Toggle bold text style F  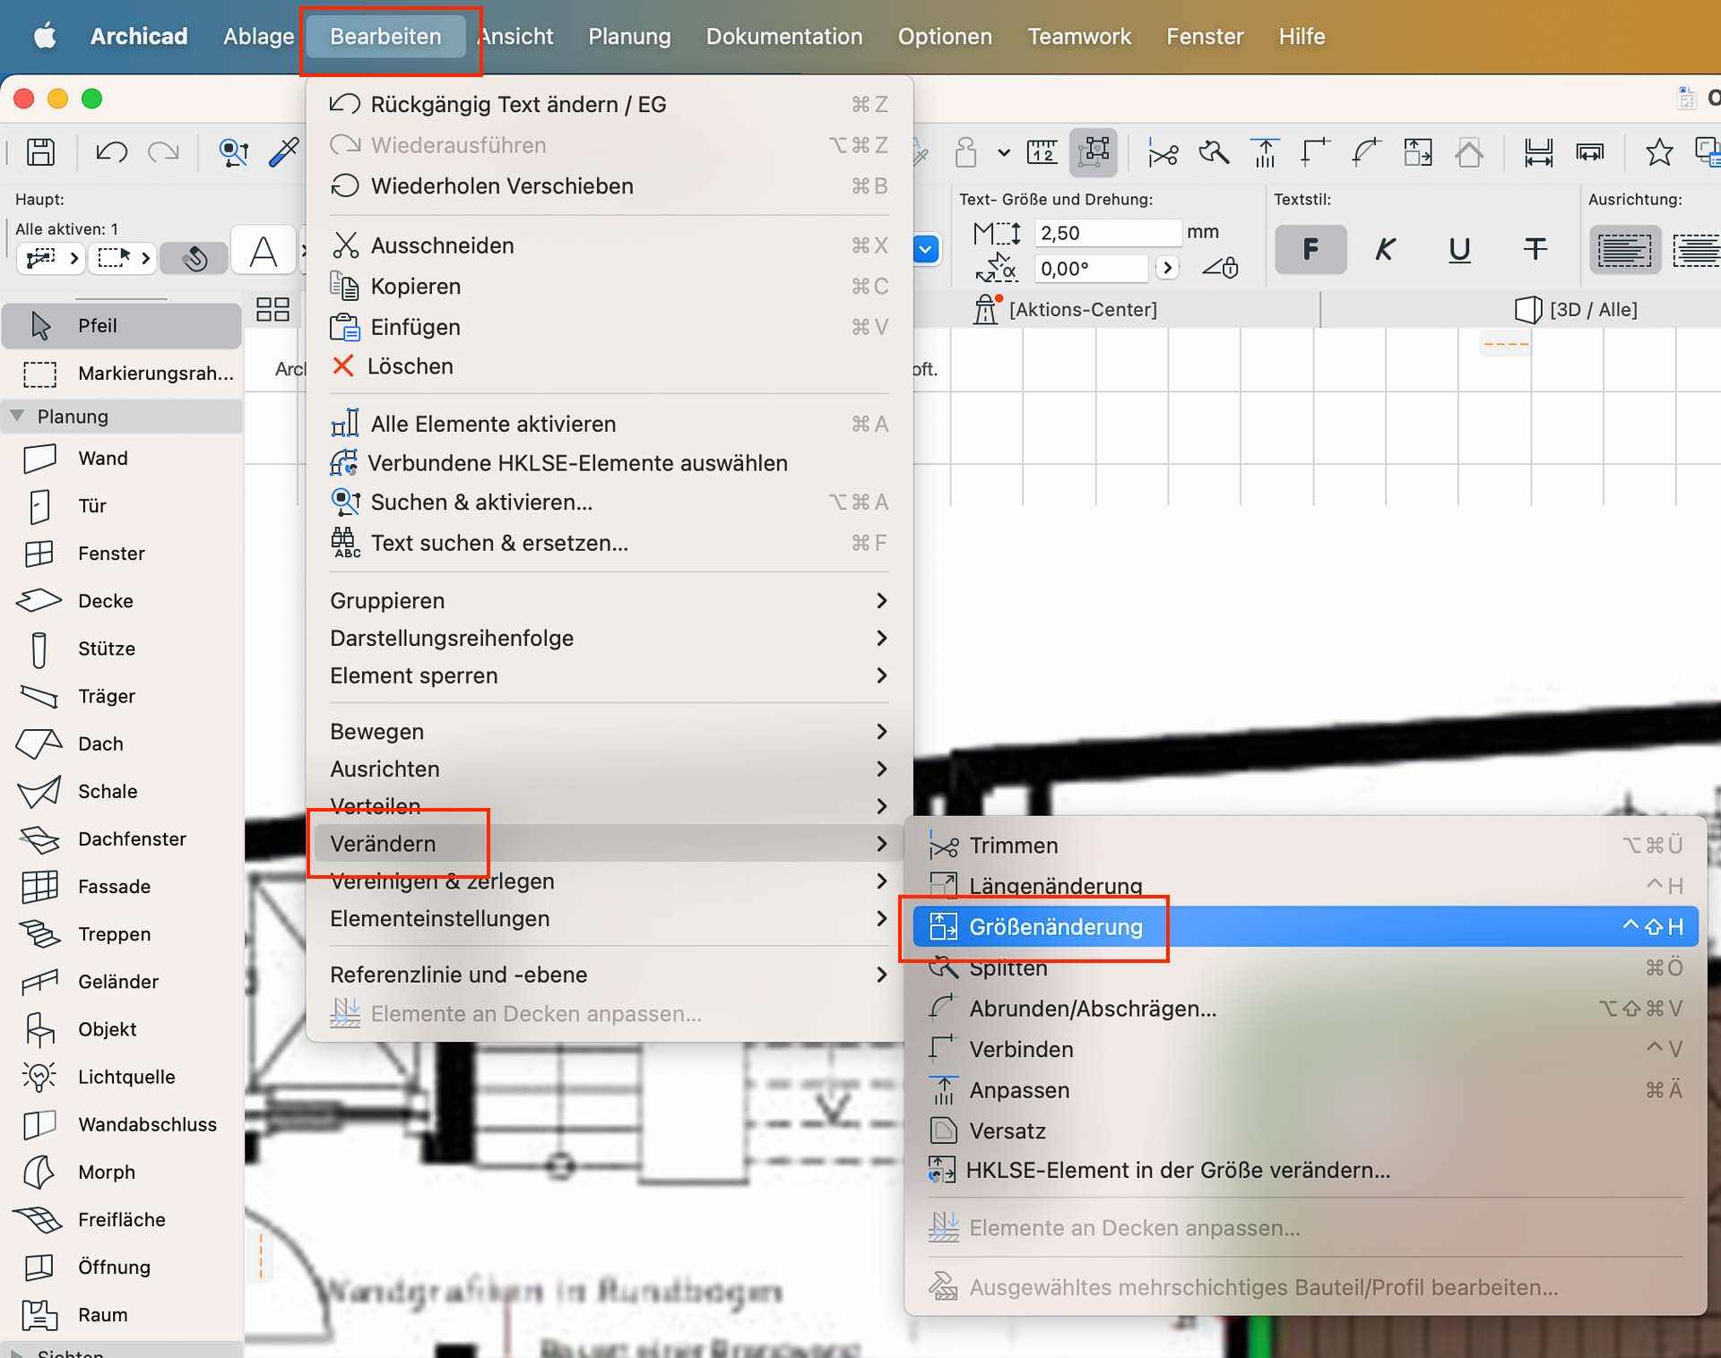point(1310,249)
